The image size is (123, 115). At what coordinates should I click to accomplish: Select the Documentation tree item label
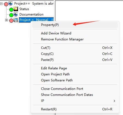tap(31, 14)
